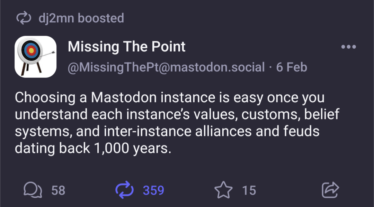Click the word 'boosted' in the header
The height and width of the screenshot is (207, 374).
click(101, 18)
